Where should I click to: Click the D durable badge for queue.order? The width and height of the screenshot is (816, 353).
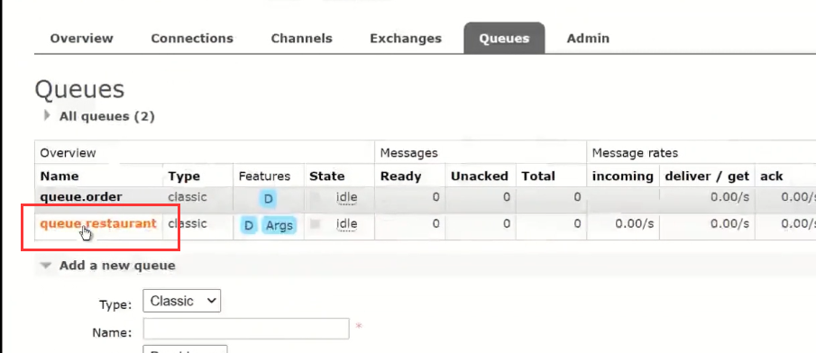pyautogui.click(x=269, y=199)
